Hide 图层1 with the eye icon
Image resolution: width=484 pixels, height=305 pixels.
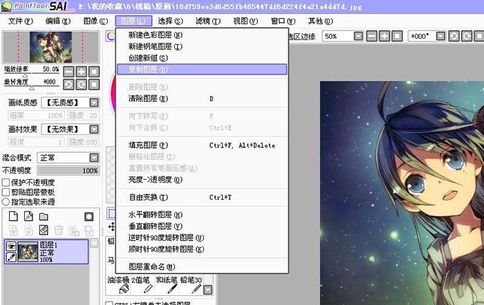click(x=11, y=246)
